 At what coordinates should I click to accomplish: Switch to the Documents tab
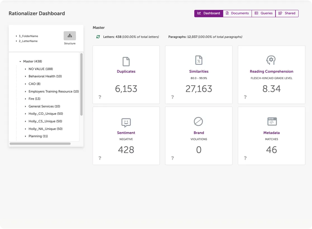(x=237, y=13)
